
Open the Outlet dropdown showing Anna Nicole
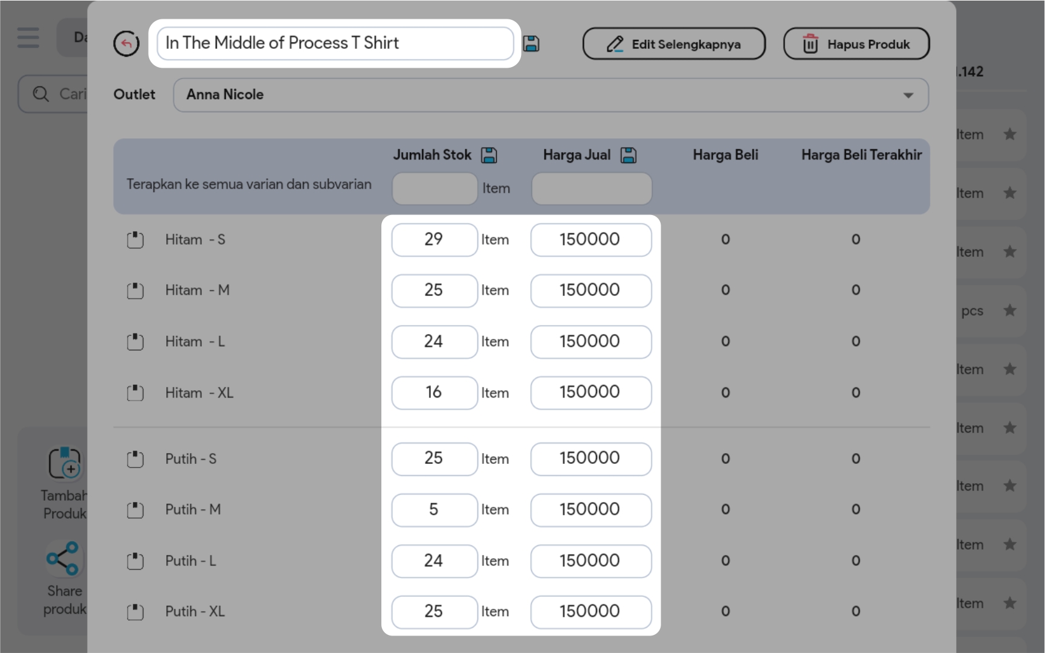[x=550, y=95]
